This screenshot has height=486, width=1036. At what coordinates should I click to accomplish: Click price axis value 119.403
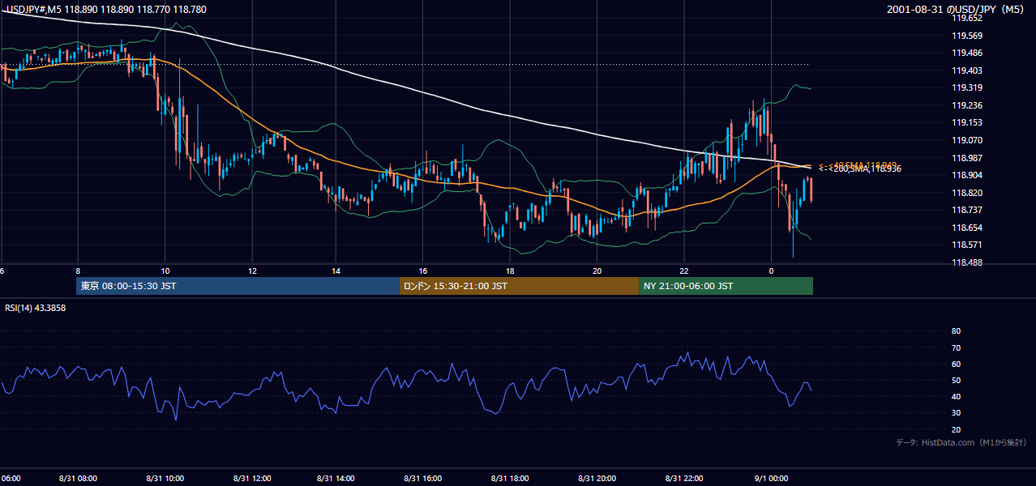click(x=968, y=70)
